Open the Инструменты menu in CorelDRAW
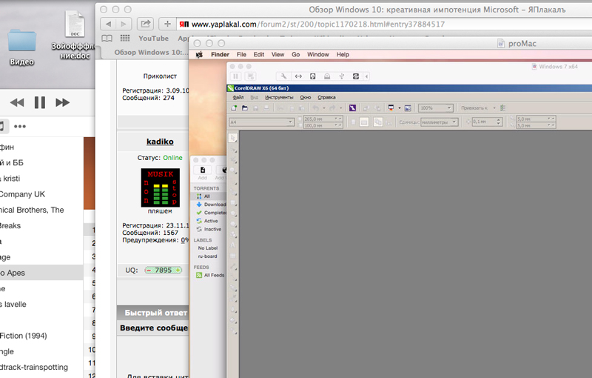Viewport: 592px width, 378px height. (x=279, y=98)
